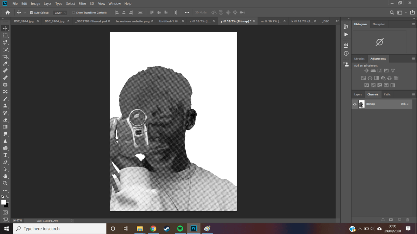Screen dimensions: 417x234
Task: Open the Histogram panel options menu
Action: point(413,24)
